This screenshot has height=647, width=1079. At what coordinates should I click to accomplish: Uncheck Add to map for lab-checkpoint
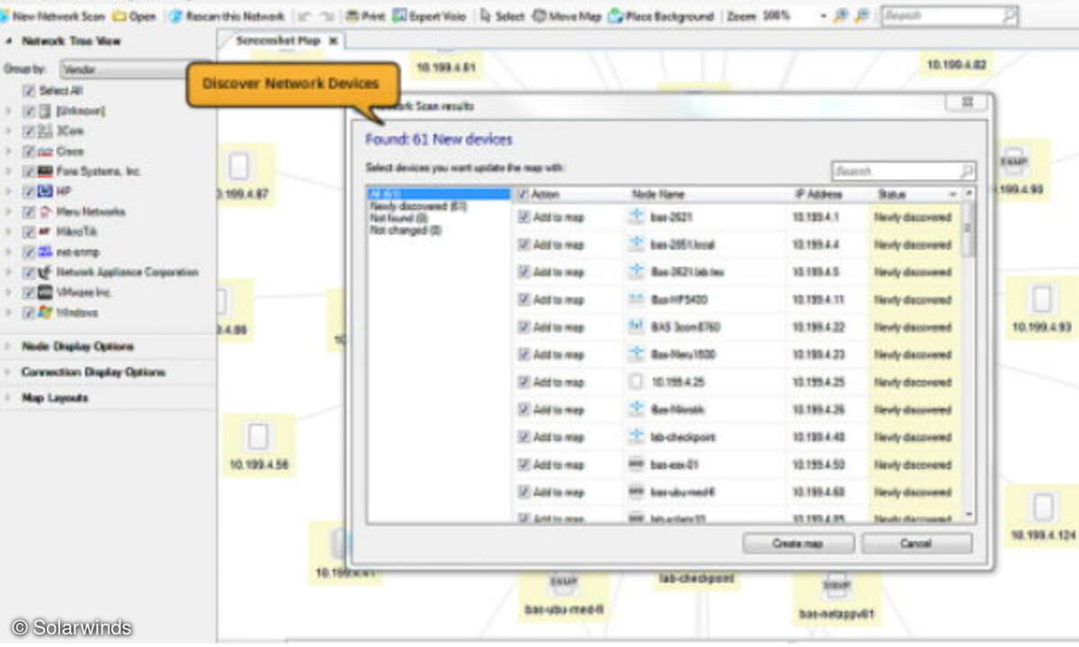(x=523, y=437)
